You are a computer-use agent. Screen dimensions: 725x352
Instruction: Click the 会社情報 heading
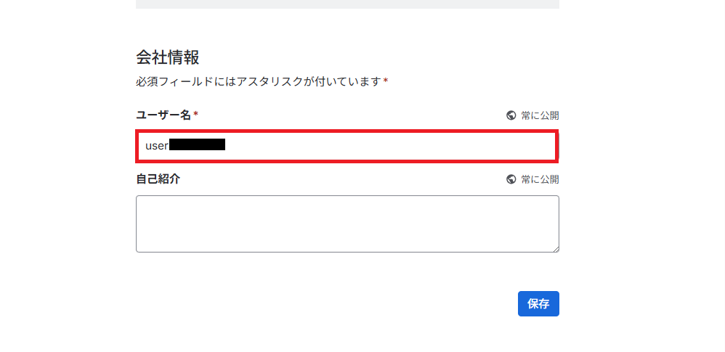pos(168,57)
